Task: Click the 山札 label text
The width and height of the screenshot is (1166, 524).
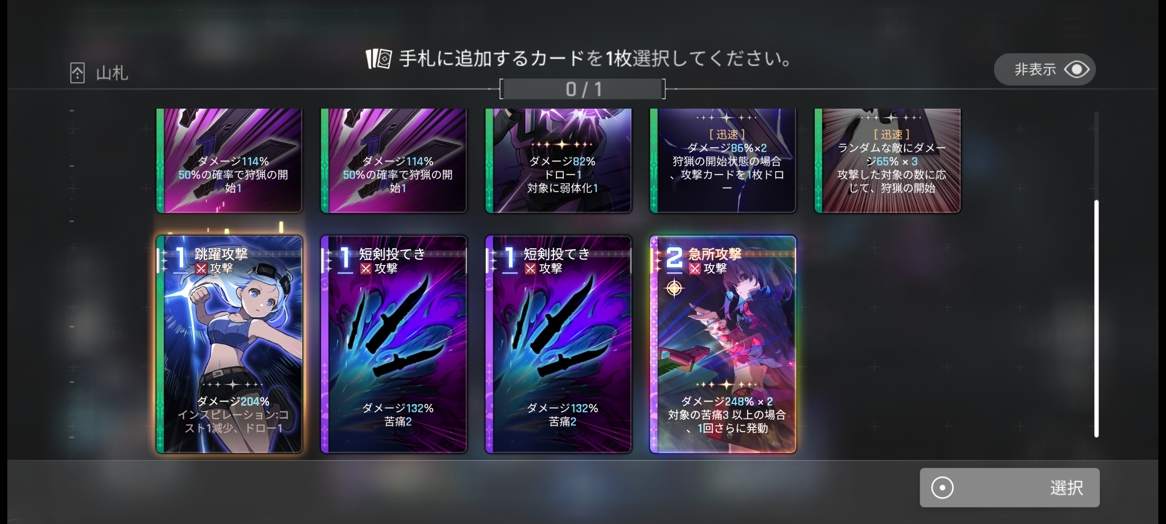Action: coord(112,73)
